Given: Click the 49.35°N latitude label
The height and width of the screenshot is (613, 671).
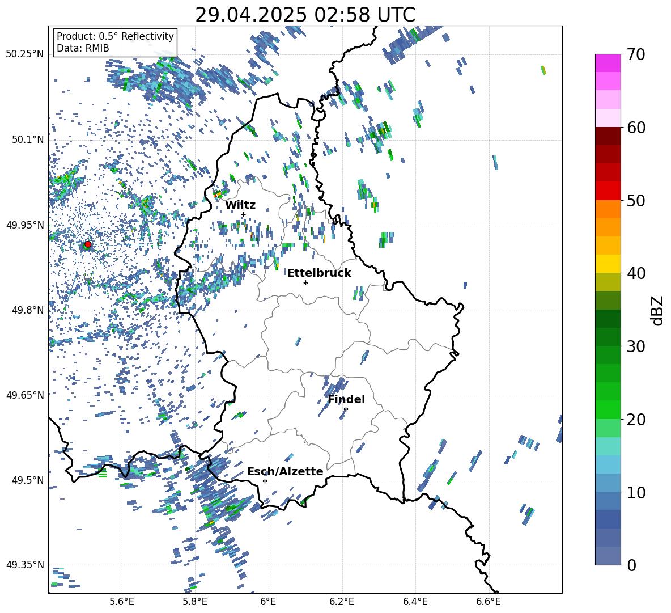Looking at the screenshot, I should (25, 565).
